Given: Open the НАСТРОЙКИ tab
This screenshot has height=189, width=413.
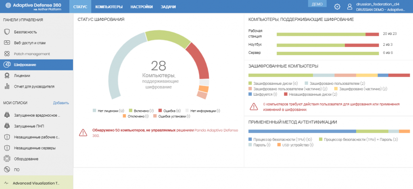Looking at the screenshot, I should [x=142, y=7].
